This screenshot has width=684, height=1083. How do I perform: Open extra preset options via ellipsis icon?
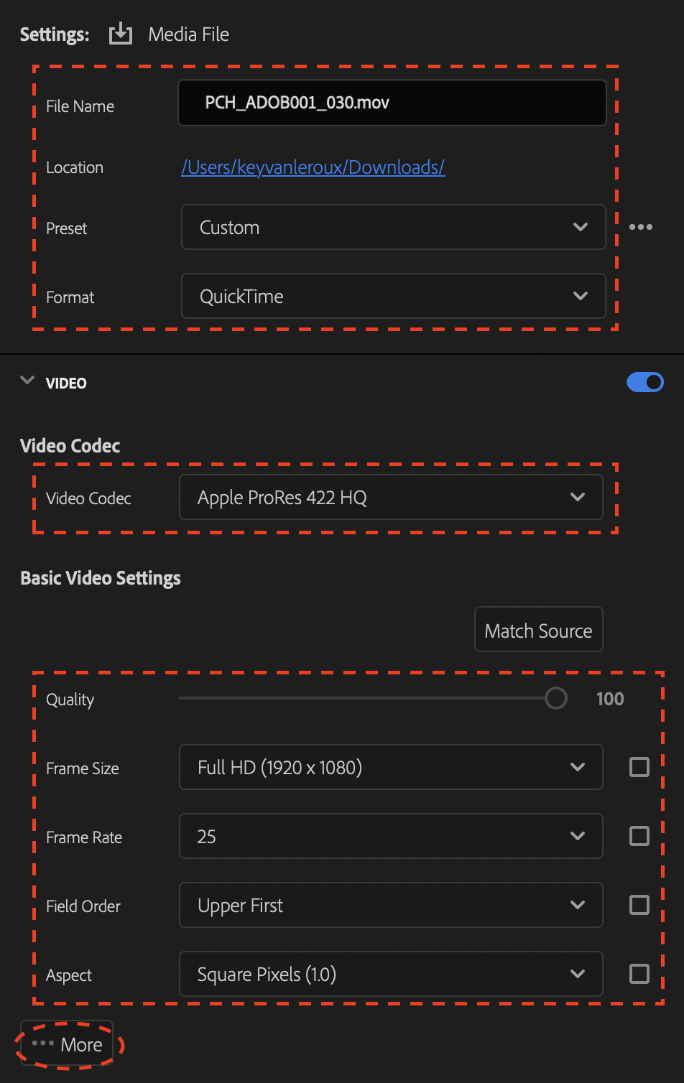click(640, 227)
